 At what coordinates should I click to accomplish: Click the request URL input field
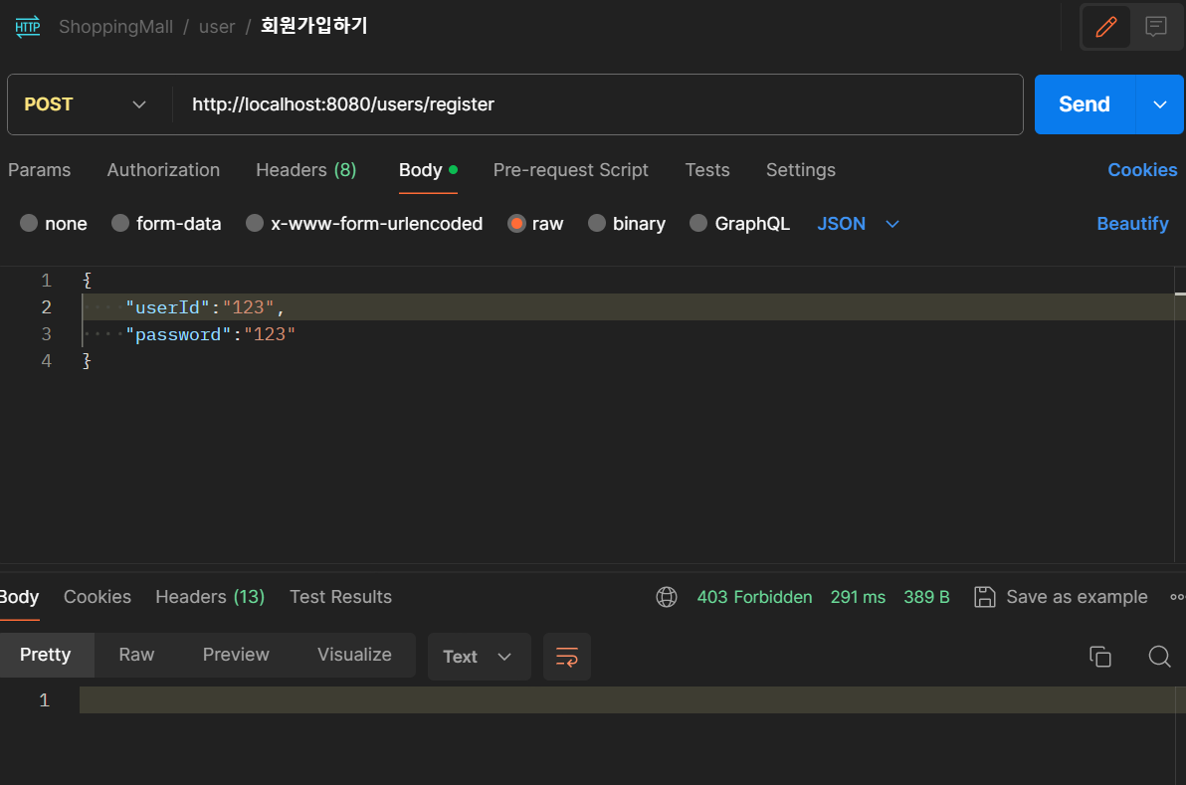[598, 104]
